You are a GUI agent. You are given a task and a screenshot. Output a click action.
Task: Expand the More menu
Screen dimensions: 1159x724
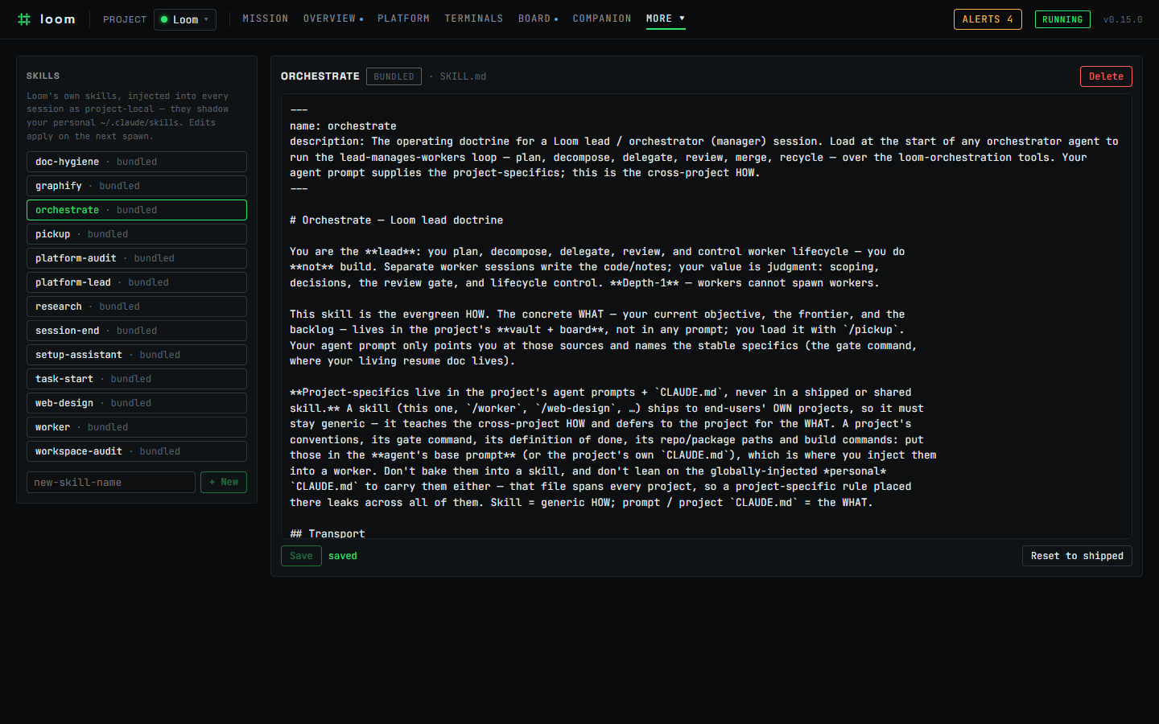666,19
